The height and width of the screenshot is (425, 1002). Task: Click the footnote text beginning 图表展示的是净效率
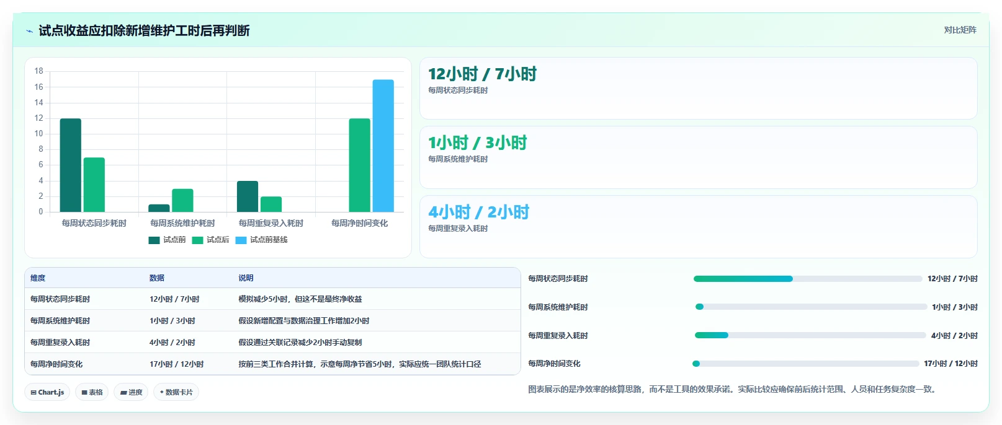(733, 389)
